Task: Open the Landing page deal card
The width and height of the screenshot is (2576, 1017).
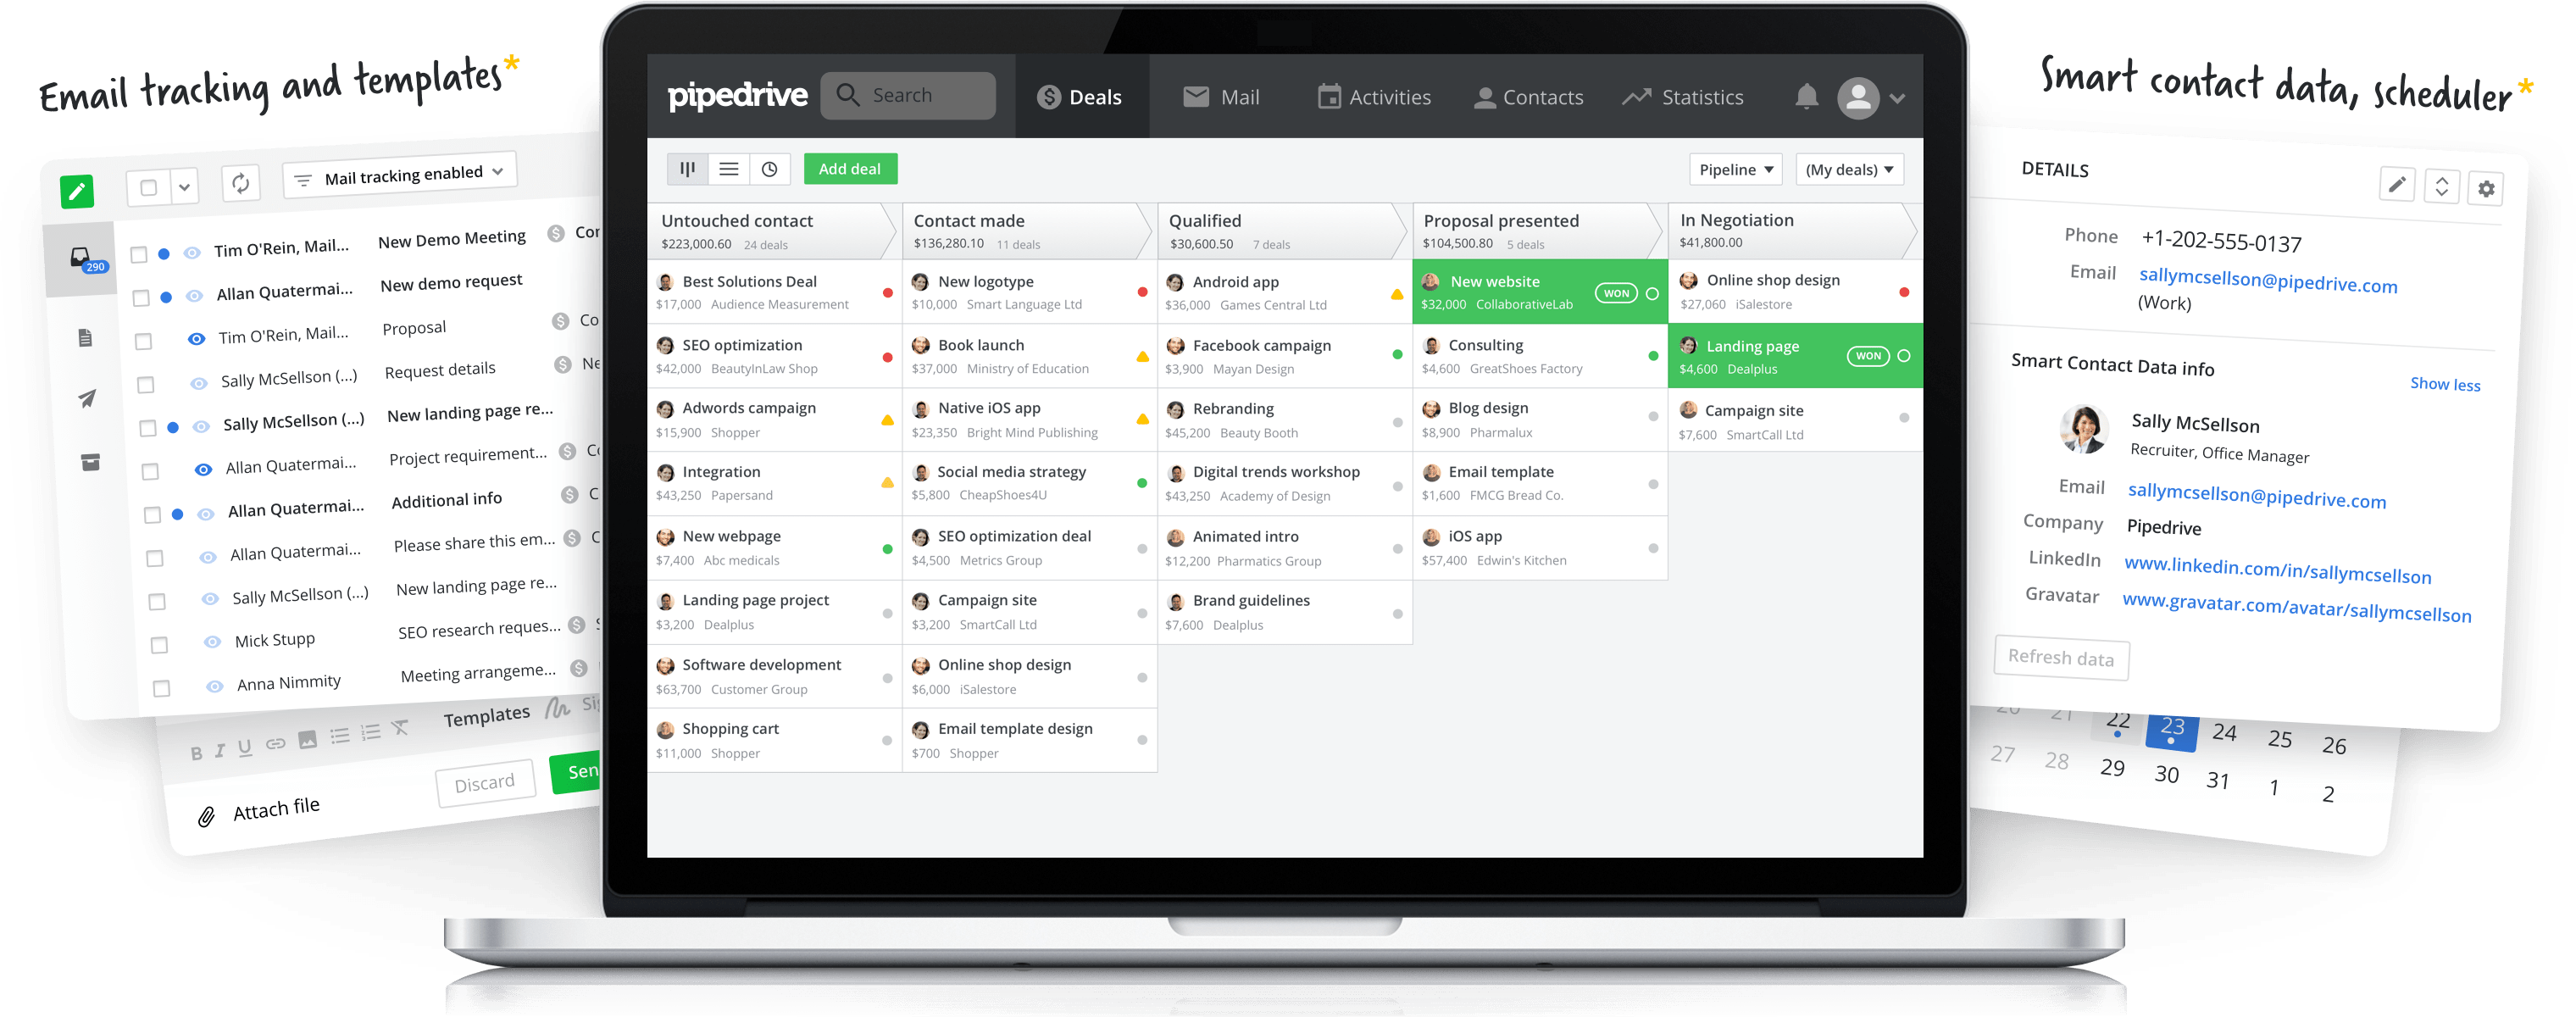Action: [x=1795, y=356]
